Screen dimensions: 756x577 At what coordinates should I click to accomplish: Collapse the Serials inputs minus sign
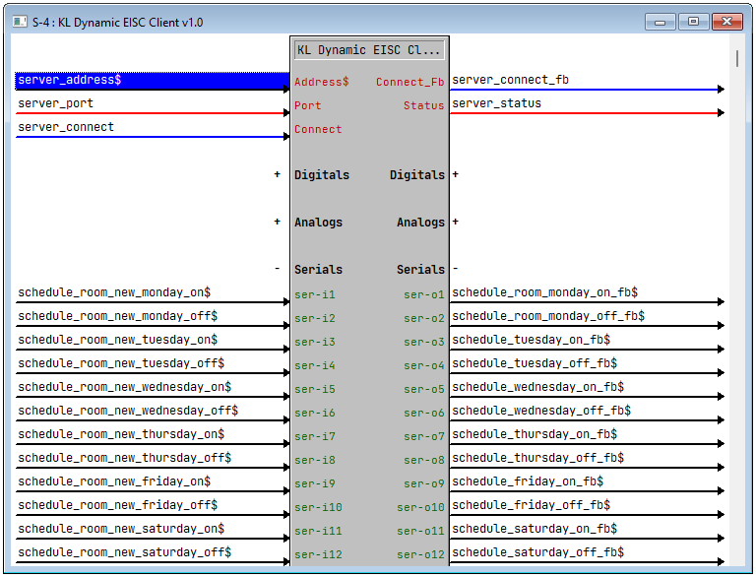(278, 269)
